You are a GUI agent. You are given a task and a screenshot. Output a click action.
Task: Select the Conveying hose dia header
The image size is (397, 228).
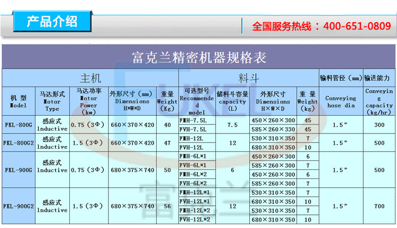(341, 102)
